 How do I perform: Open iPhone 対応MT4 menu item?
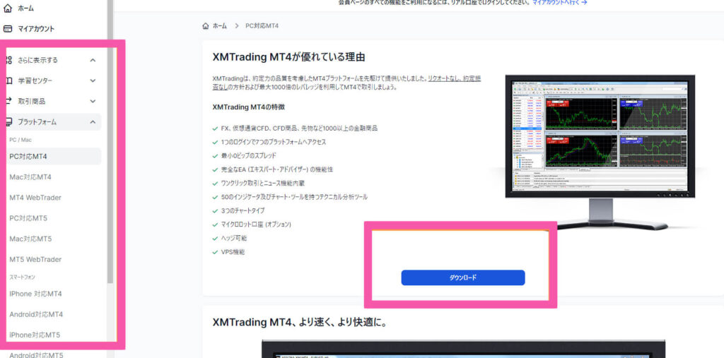click(x=35, y=294)
